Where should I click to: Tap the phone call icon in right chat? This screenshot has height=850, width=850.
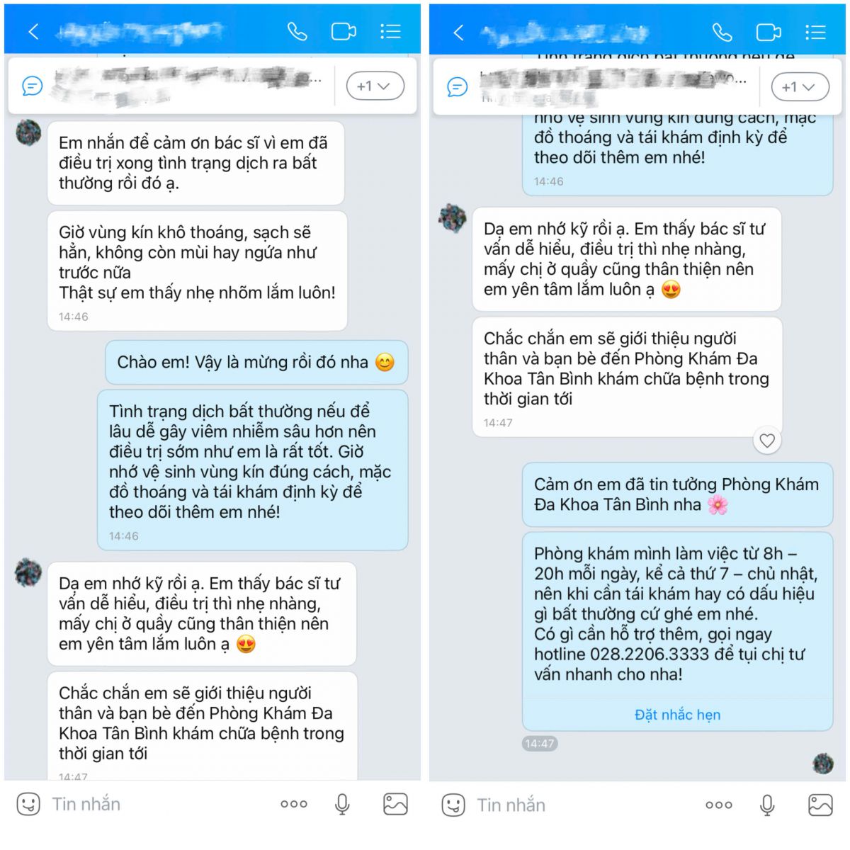pyautogui.click(x=722, y=32)
